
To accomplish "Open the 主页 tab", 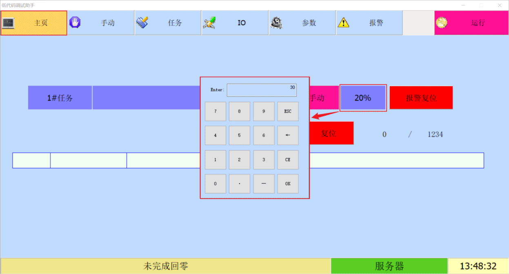I will 34,23.
